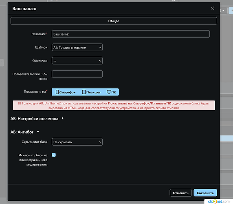Toggle the Смартфон device option
The image size is (233, 204).
coord(66,92)
